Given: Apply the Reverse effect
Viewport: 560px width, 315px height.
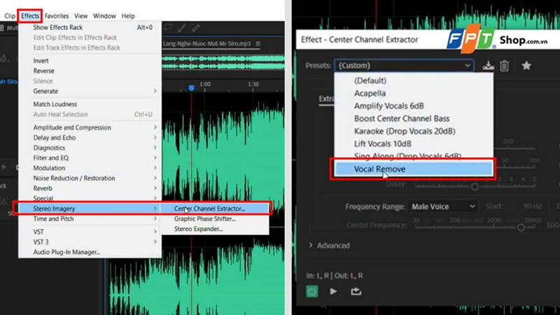Looking at the screenshot, I should pos(90,71).
